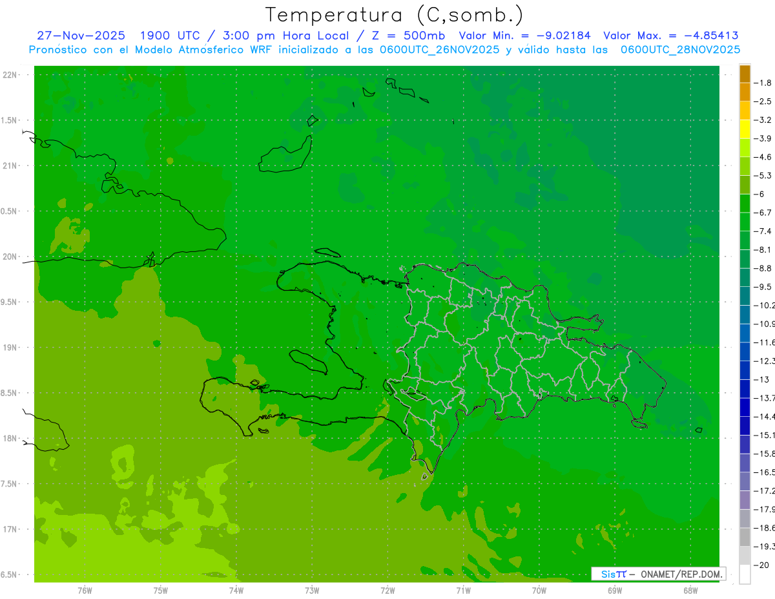Screen dimensions: 775x599
Task: Click the '68W' longitude axis label
Action: pyautogui.click(x=690, y=591)
